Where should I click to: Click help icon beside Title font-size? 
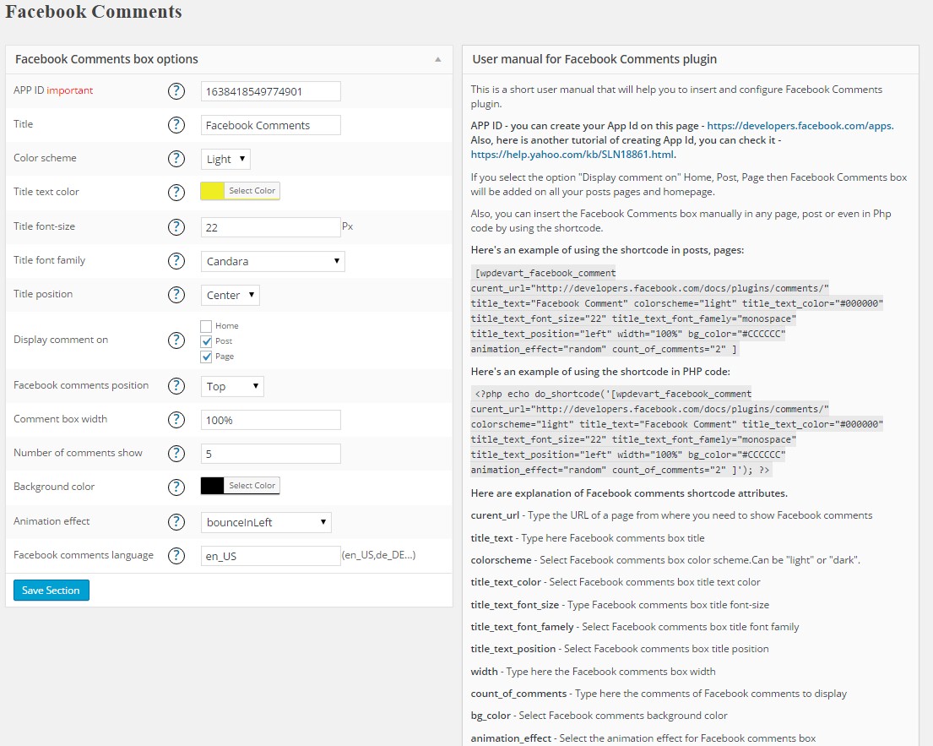176,226
